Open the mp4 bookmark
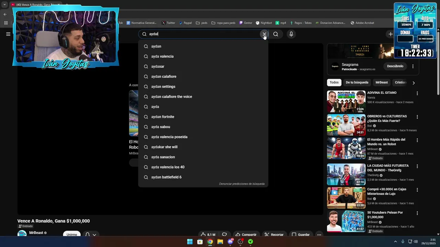The image size is (440, 247). pyautogui.click(x=281, y=23)
